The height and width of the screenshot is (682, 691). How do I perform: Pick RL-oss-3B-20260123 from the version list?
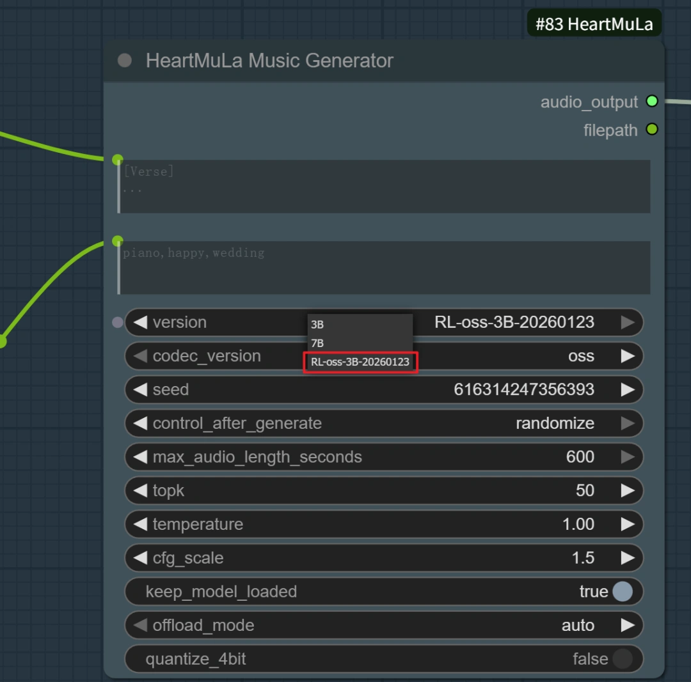point(360,362)
